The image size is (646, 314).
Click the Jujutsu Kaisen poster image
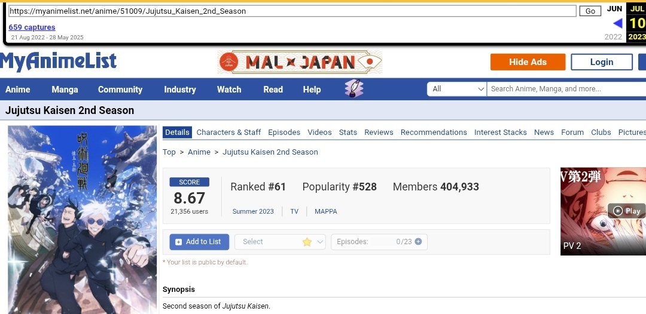click(x=83, y=218)
